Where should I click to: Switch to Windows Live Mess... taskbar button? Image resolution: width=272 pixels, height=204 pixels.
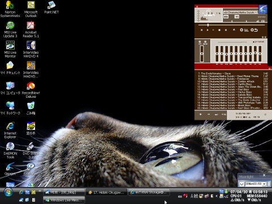tap(64, 200)
